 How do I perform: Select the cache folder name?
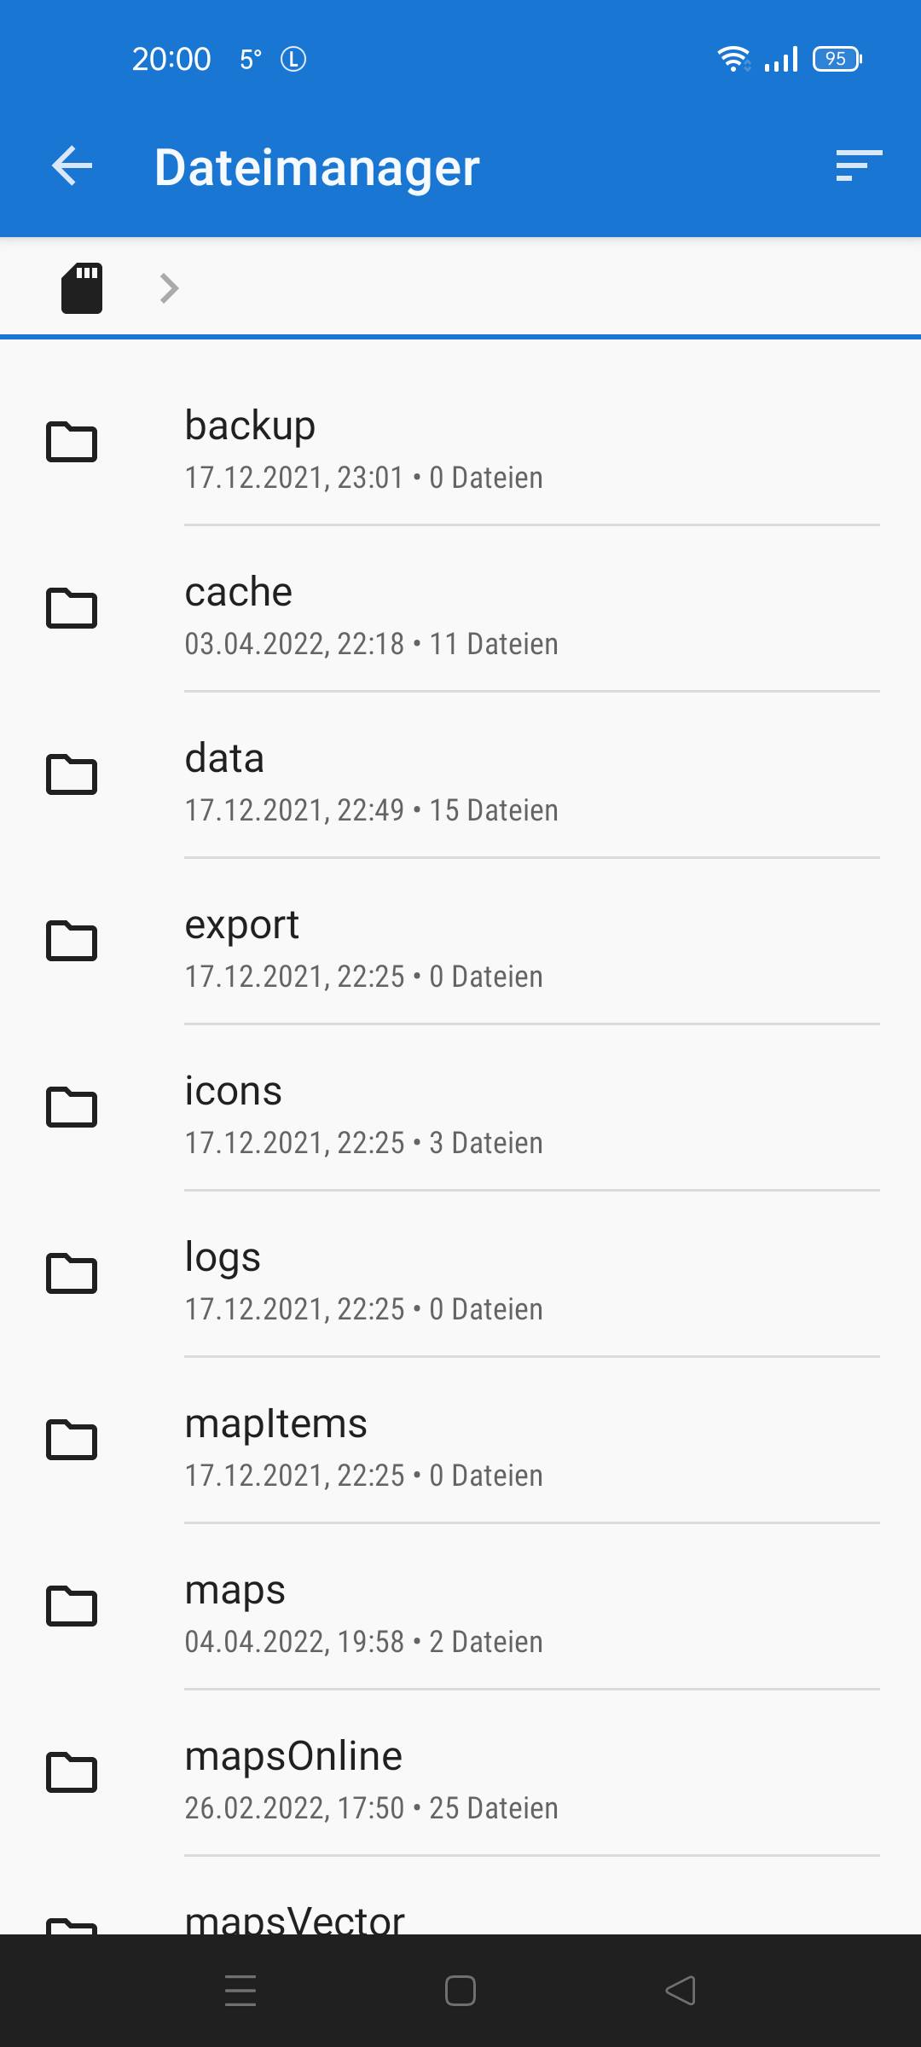(x=239, y=592)
